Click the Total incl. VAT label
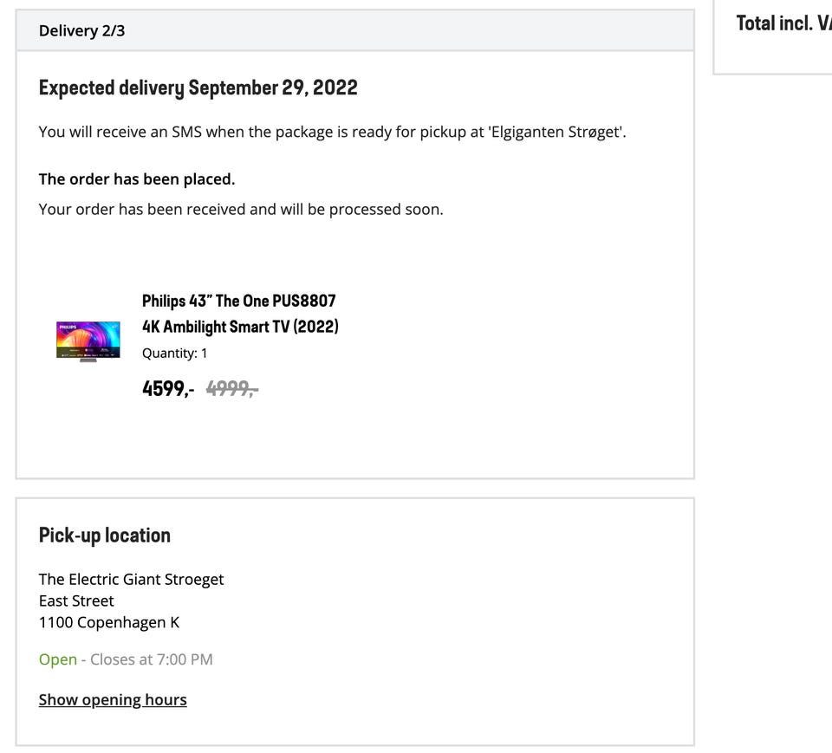 [783, 23]
